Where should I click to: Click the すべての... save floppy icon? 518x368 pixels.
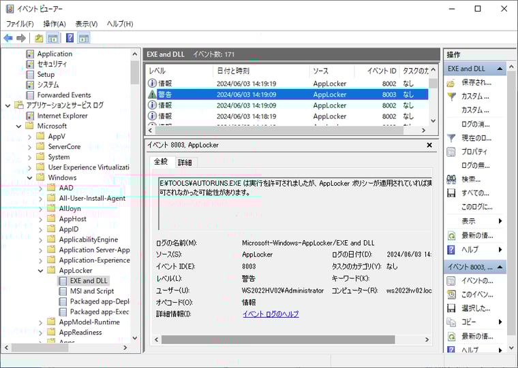tap(451, 193)
